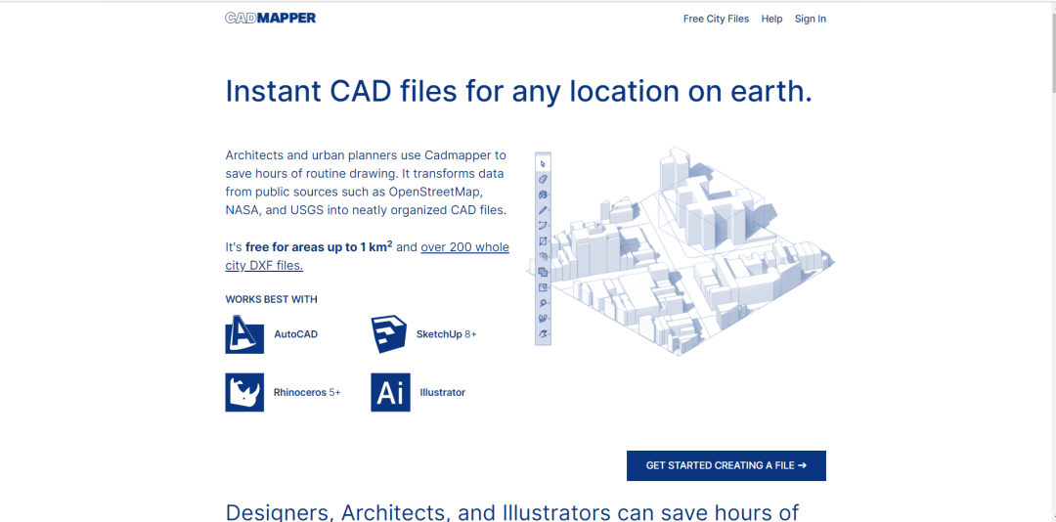
Task: Click the SketchUp logo icon
Action: [x=389, y=334]
